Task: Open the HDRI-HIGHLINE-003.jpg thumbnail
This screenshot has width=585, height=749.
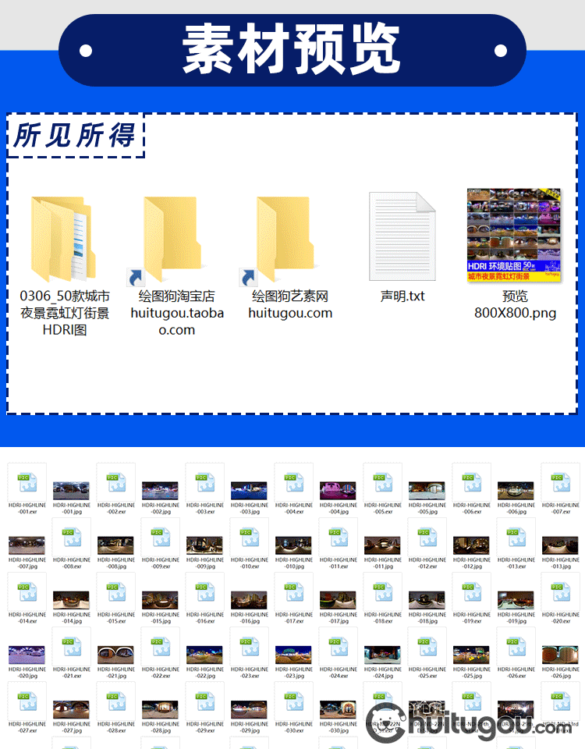Action: tap(249, 491)
